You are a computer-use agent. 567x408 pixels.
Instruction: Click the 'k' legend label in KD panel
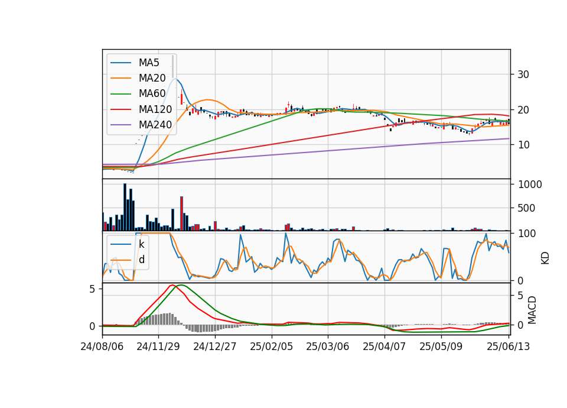141,244
